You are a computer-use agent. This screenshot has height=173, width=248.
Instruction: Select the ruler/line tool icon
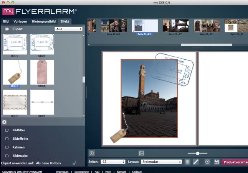point(196,162)
